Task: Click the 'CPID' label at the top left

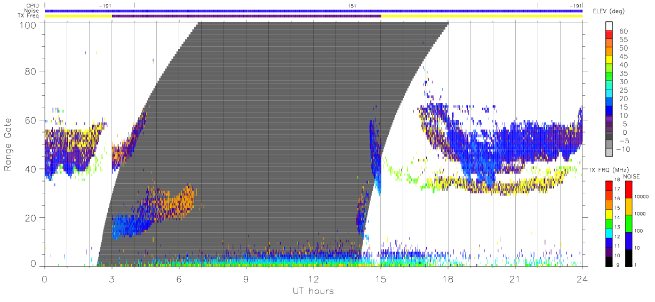Action: pyautogui.click(x=33, y=6)
